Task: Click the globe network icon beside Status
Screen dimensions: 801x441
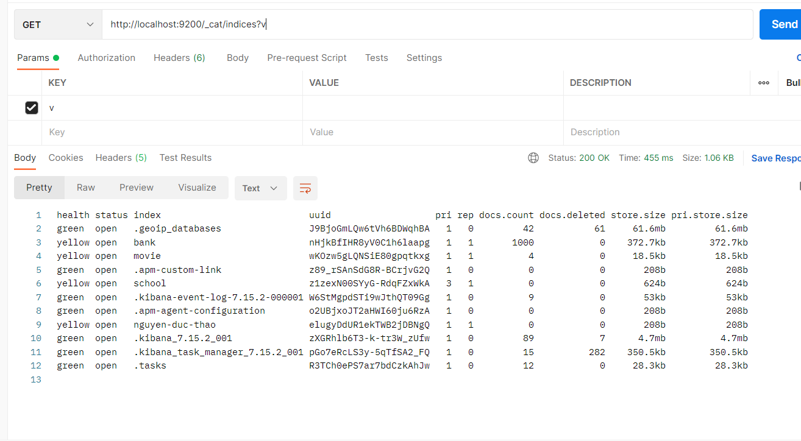Action: point(533,158)
